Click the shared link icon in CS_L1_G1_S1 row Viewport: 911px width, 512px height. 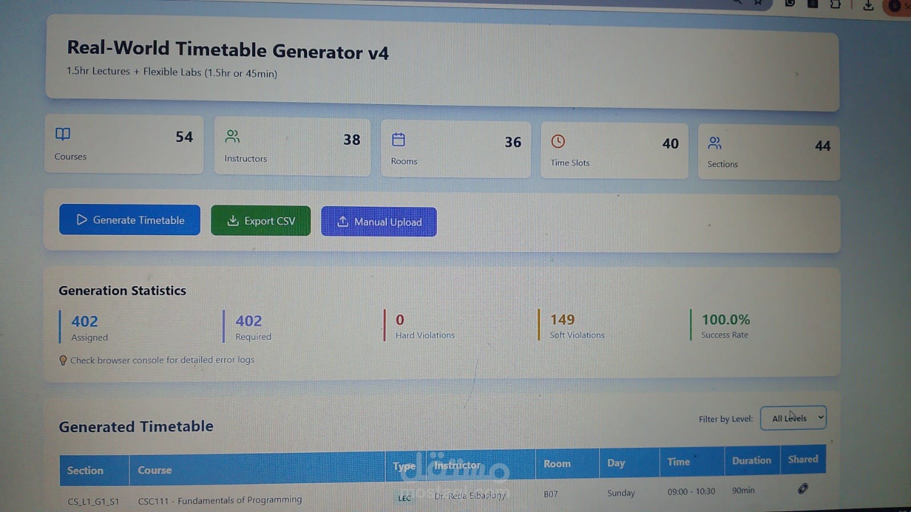pyautogui.click(x=803, y=489)
